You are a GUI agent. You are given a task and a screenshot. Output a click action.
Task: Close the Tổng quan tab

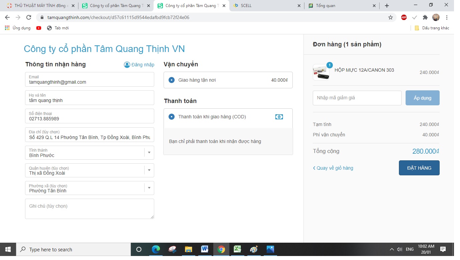coord(374,6)
